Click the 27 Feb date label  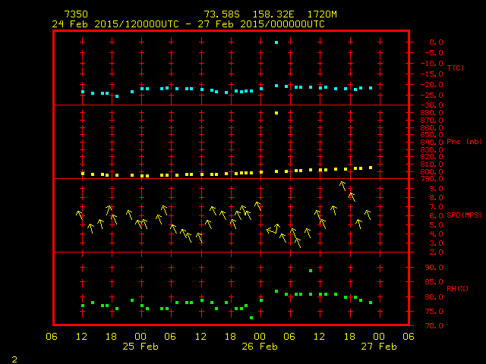[378, 347]
